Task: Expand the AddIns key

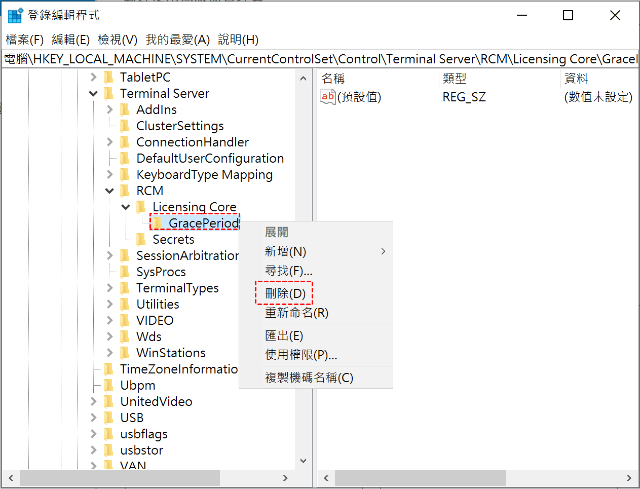Action: 109,109
